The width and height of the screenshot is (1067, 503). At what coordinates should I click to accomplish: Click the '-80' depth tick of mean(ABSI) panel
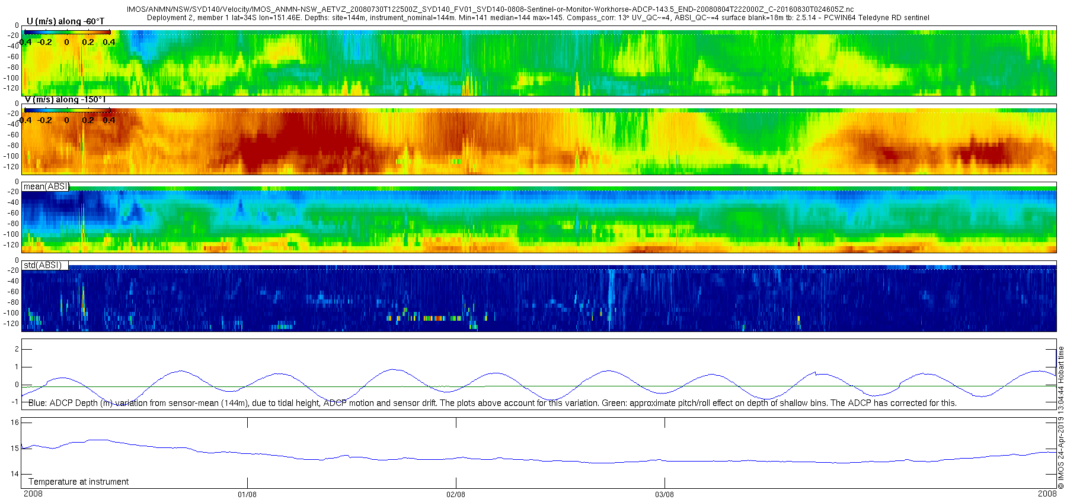click(12, 224)
